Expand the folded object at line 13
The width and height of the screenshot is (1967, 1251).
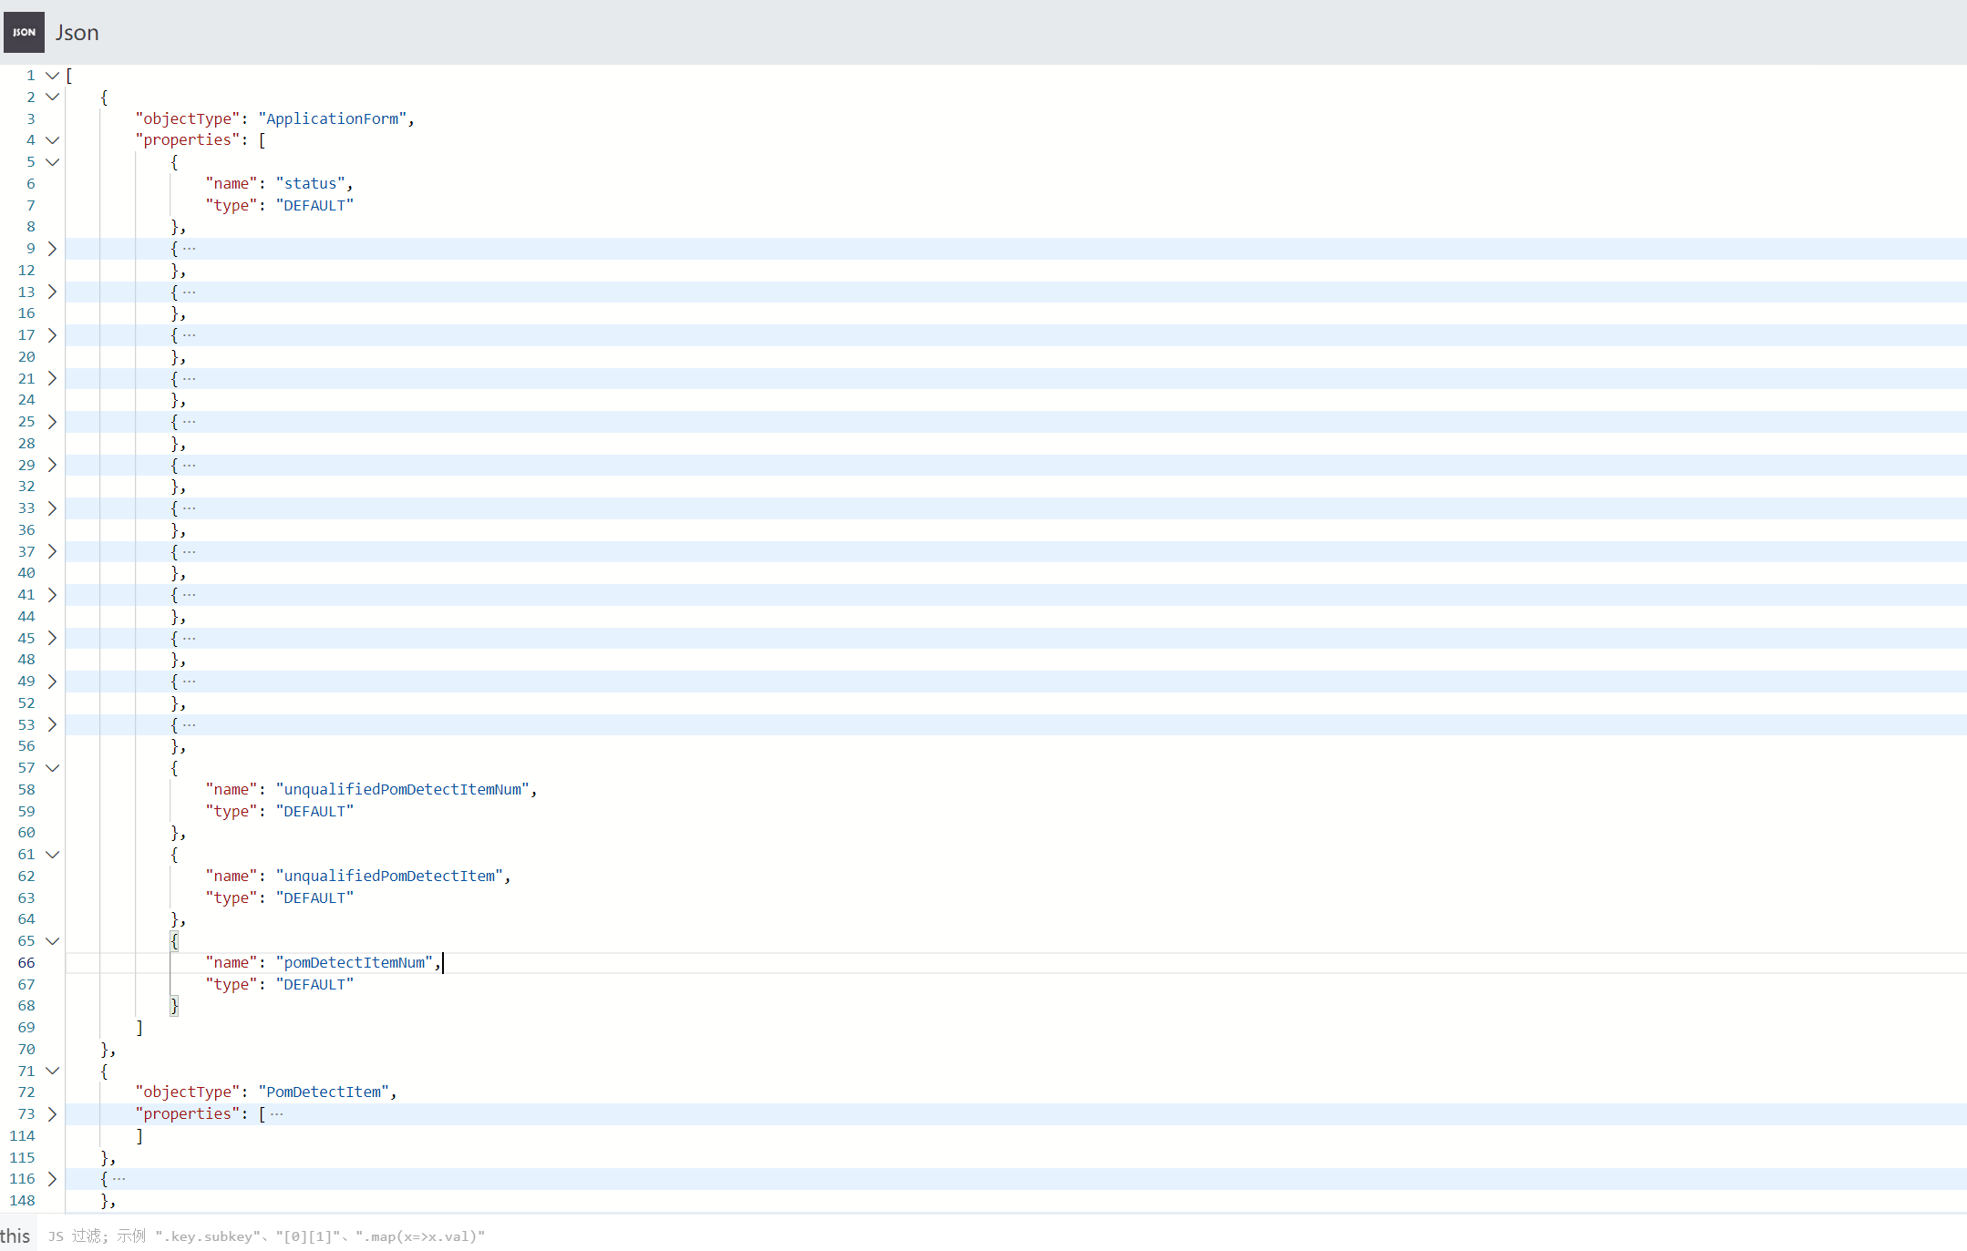[52, 292]
